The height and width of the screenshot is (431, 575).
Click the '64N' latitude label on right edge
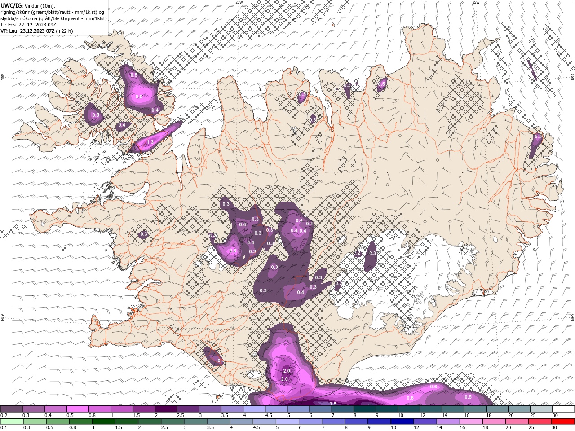coord(573,317)
